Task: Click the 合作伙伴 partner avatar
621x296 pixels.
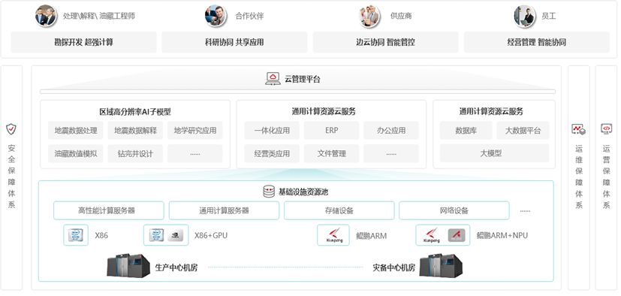Action: click(x=216, y=16)
